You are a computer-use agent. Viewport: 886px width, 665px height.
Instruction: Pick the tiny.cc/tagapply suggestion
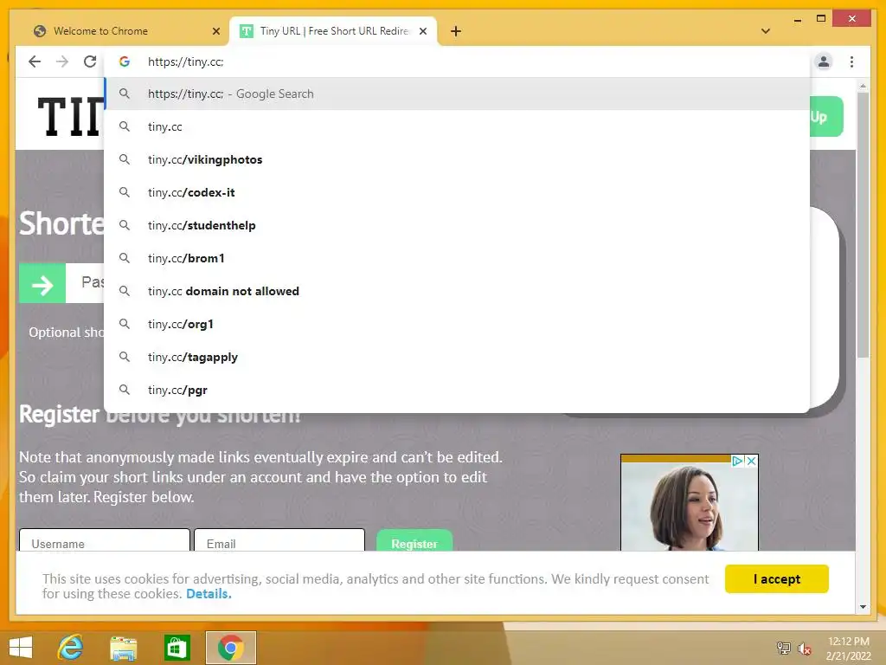(x=457, y=357)
